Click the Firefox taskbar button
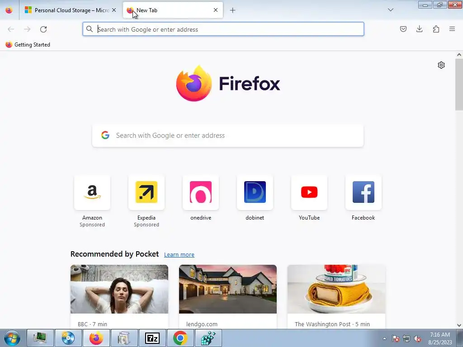 [x=96, y=338]
